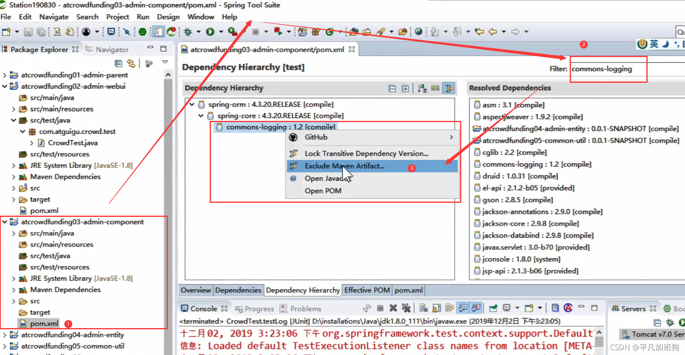Click the Forward navigation arrow in toolbar

coord(515,32)
